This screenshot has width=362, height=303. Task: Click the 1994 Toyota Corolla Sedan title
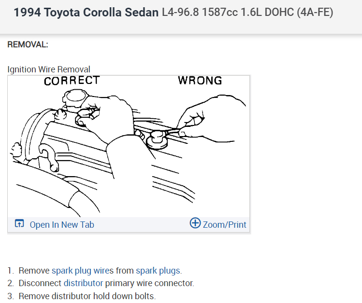tap(86, 12)
